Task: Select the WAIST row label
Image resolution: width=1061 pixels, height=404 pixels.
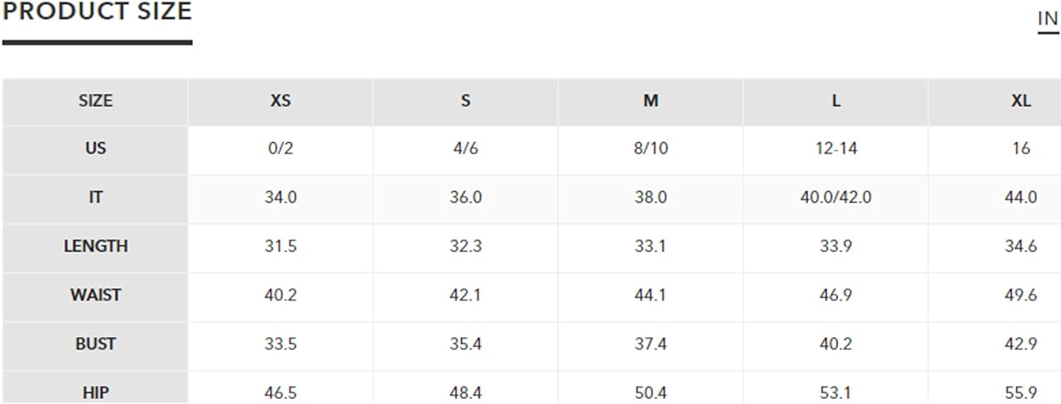Action: (x=95, y=295)
